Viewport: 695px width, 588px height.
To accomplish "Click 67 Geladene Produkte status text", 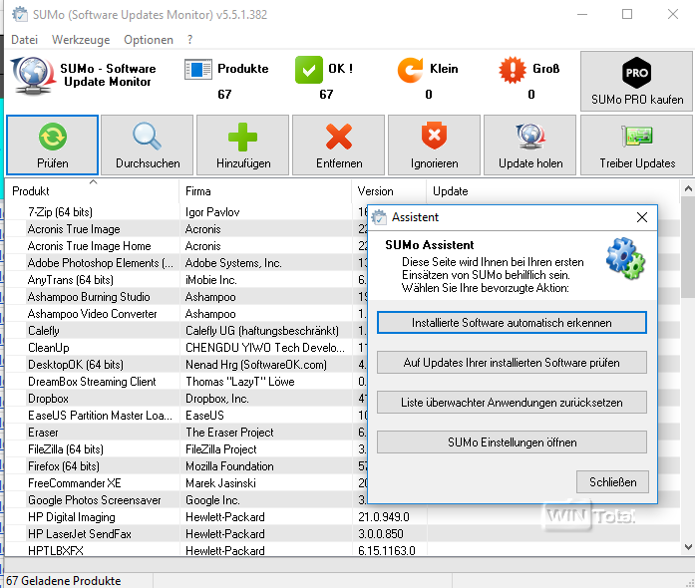I will pos(64,580).
